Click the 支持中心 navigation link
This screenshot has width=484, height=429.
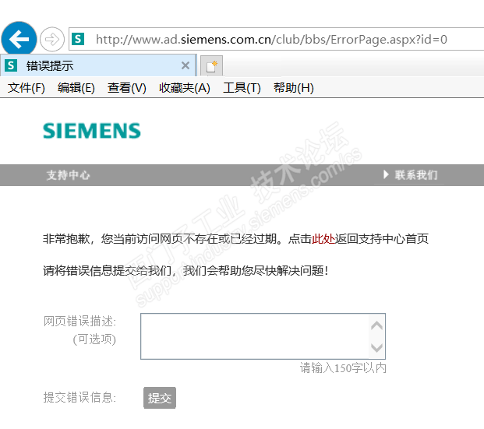(x=69, y=175)
